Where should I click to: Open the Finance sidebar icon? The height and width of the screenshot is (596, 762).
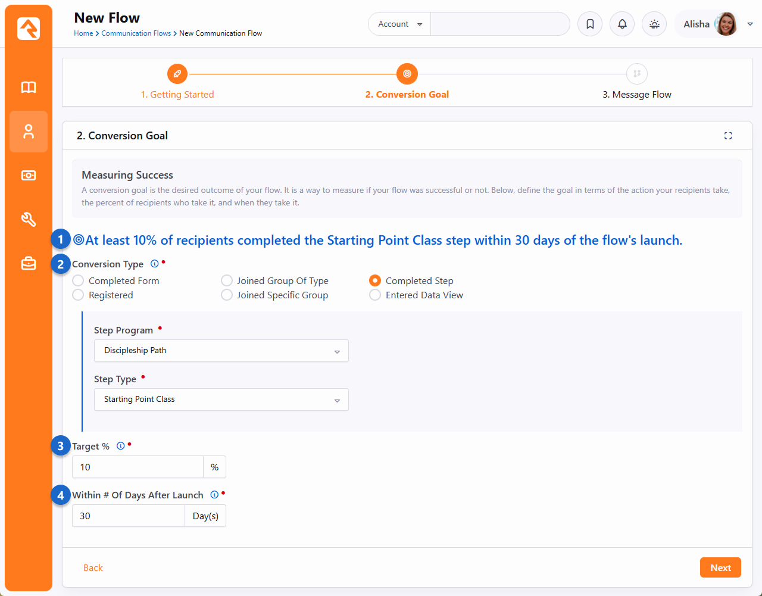coord(29,176)
